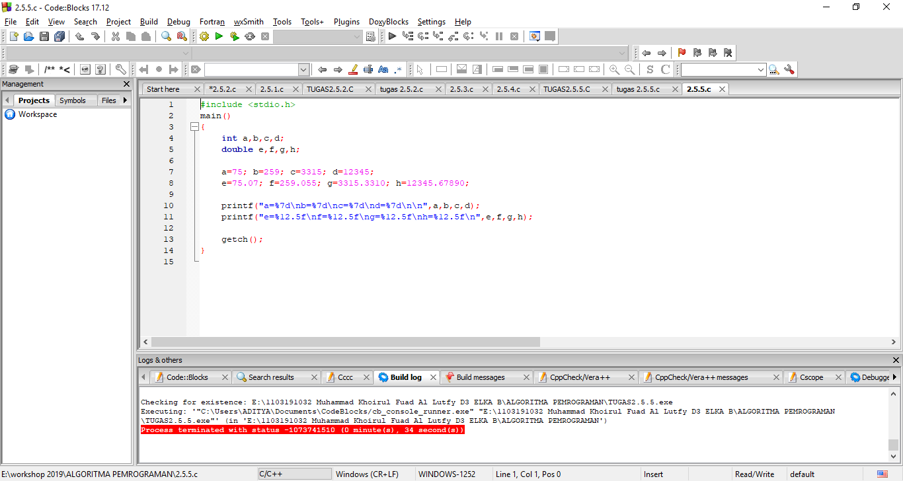The height and width of the screenshot is (481, 903).
Task: Toggle highlight with the marker pen icon
Action: click(353, 69)
